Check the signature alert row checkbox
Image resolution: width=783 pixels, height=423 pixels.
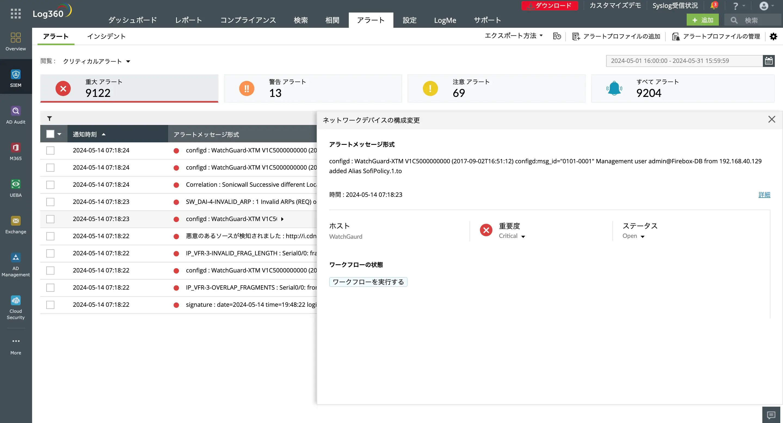[50, 305]
